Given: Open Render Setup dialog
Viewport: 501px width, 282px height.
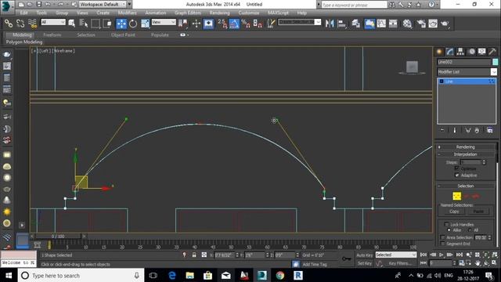Looking at the screenshot, I should coord(421,23).
